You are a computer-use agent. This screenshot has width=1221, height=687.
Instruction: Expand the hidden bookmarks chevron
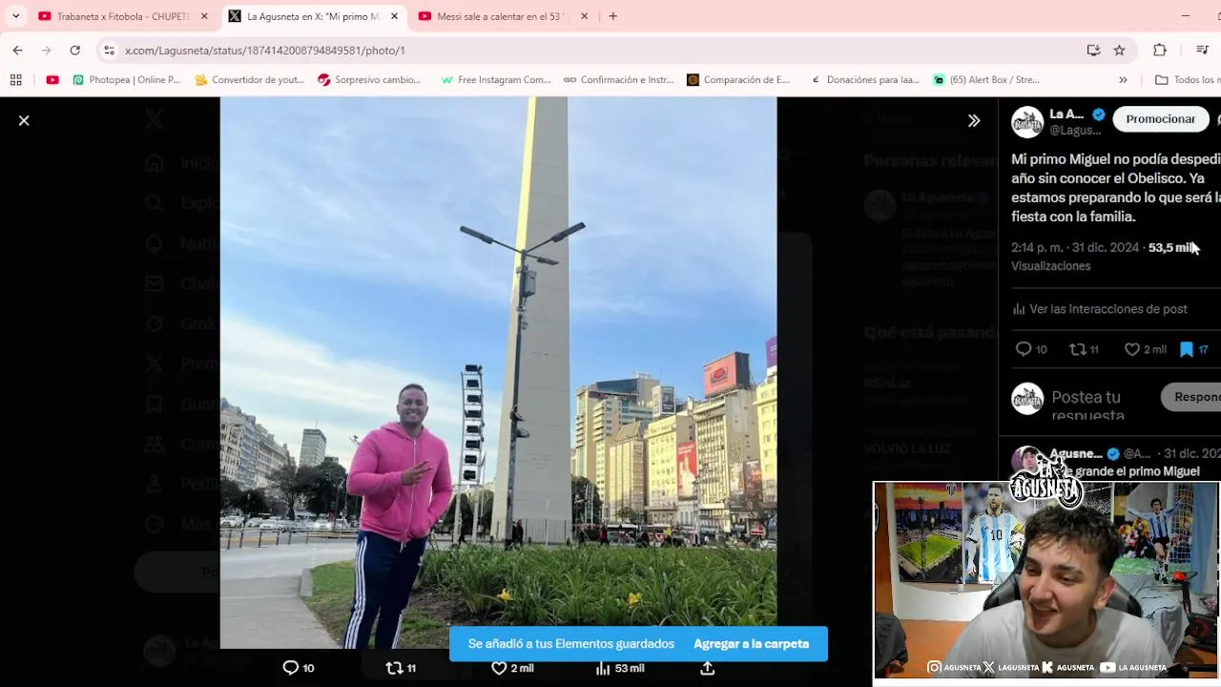(1123, 80)
